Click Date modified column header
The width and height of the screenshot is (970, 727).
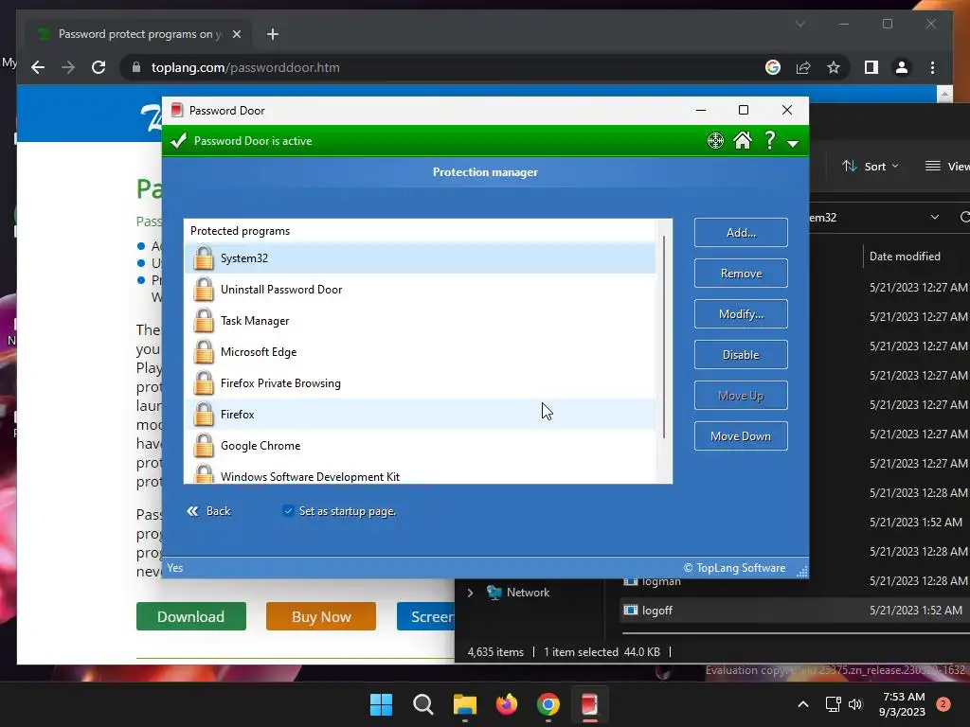[x=905, y=256]
